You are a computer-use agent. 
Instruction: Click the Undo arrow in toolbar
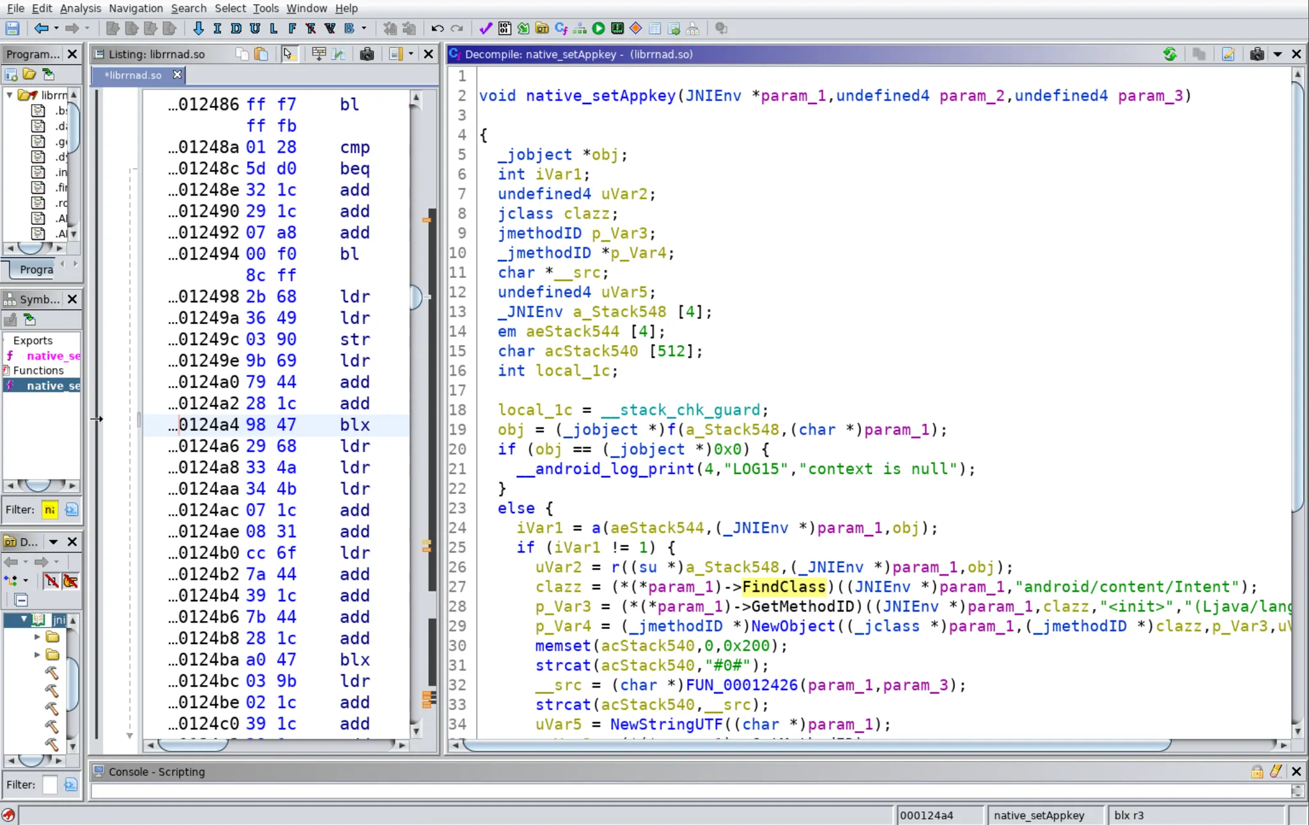[437, 29]
